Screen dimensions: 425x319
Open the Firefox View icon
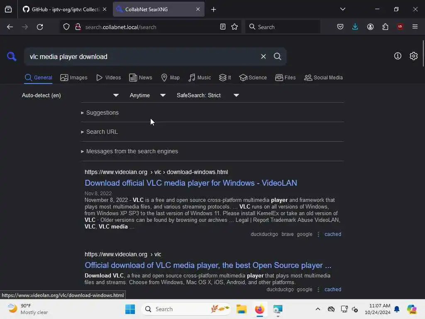(x=8, y=9)
